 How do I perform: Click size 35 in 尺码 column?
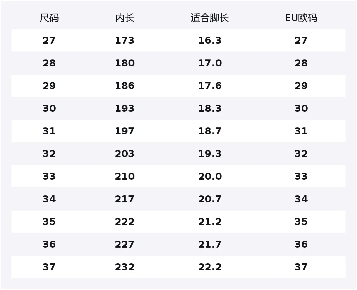click(49, 222)
